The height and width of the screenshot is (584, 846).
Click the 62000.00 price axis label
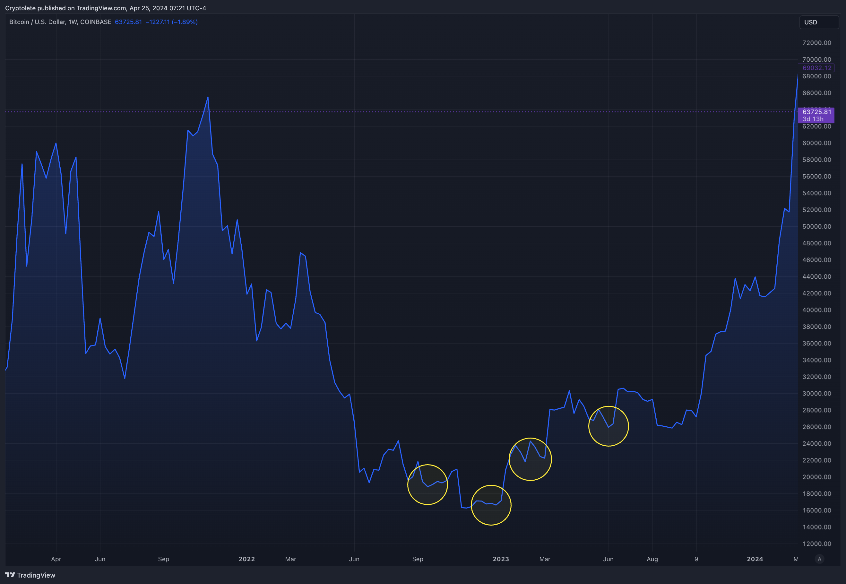click(x=817, y=126)
